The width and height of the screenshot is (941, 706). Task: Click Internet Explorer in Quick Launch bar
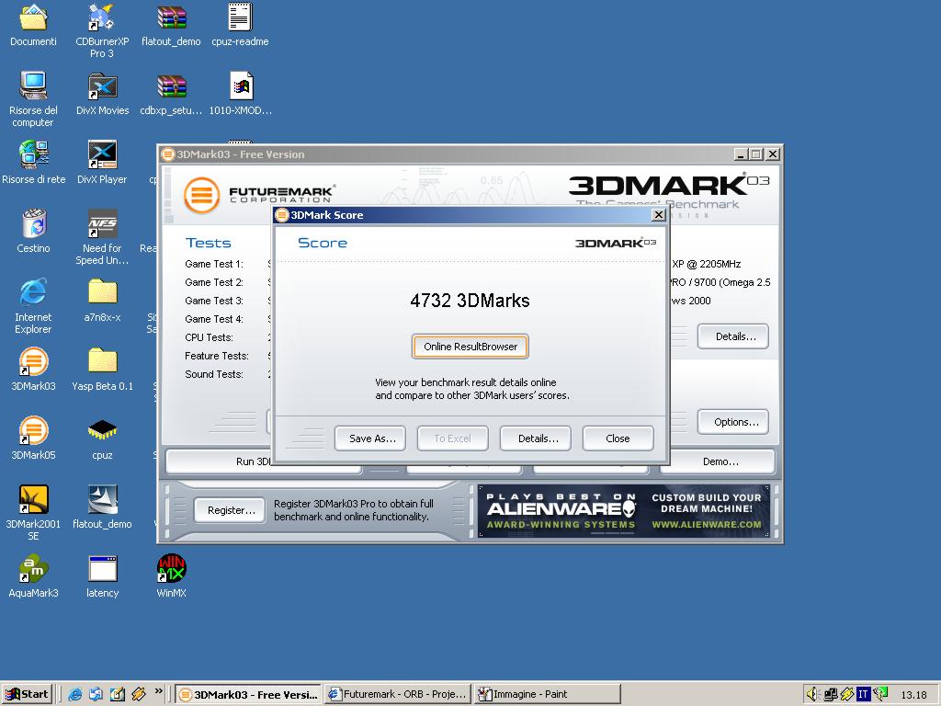coord(75,694)
